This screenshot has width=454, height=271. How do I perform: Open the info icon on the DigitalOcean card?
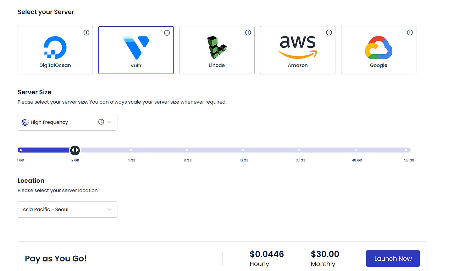point(86,32)
